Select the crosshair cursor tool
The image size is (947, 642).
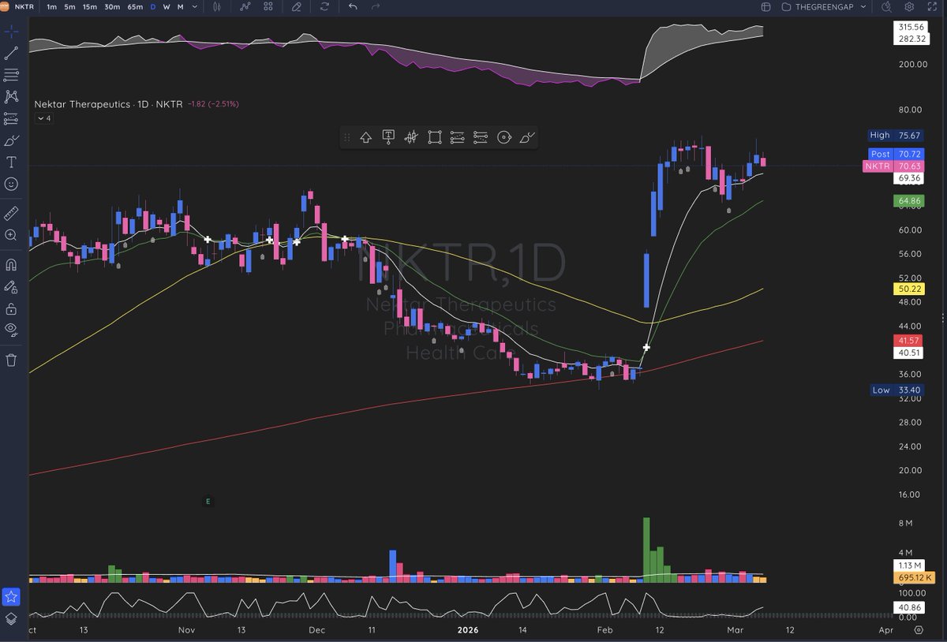pyautogui.click(x=11, y=32)
